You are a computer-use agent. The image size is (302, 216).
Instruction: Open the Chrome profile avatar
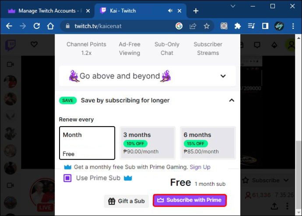(279, 26)
